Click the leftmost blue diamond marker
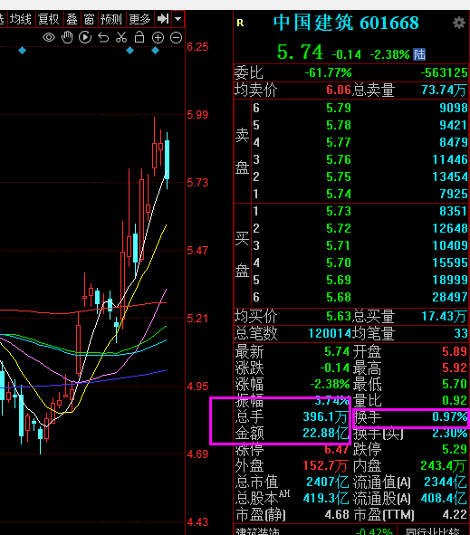Screen dimensions: 470x535 [x=22, y=51]
